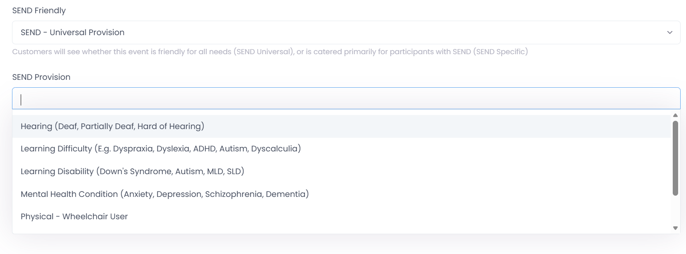Image resolution: width=686 pixels, height=254 pixels.
Task: Click the helper text about SEND Universal
Action: click(270, 52)
